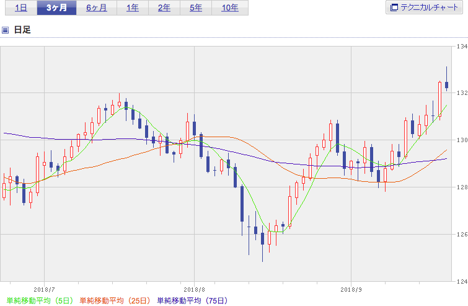Click the 単純移動平均（75日） legend label
468x306 pixels.
(x=192, y=300)
